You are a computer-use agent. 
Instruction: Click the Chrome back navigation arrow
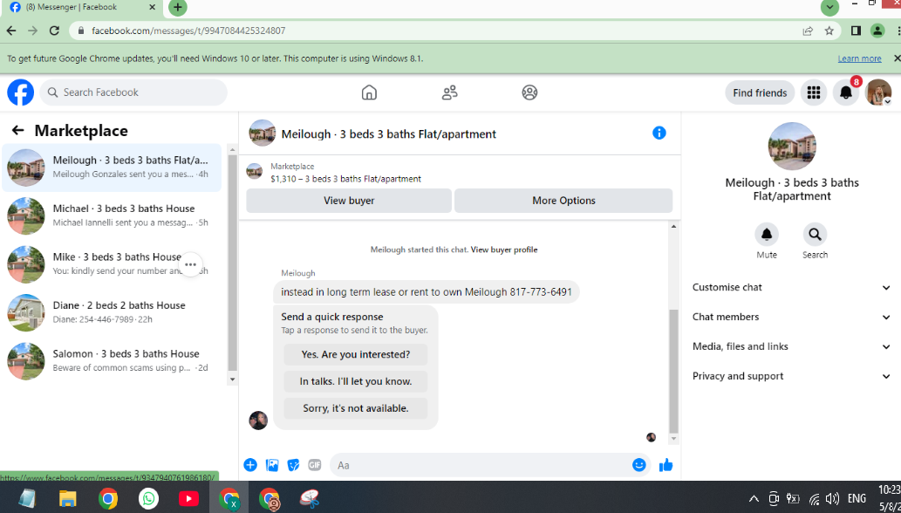click(x=11, y=31)
